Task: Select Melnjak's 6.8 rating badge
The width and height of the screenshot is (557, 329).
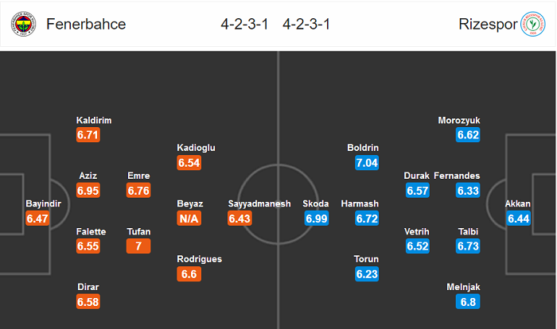Action: pos(468,302)
